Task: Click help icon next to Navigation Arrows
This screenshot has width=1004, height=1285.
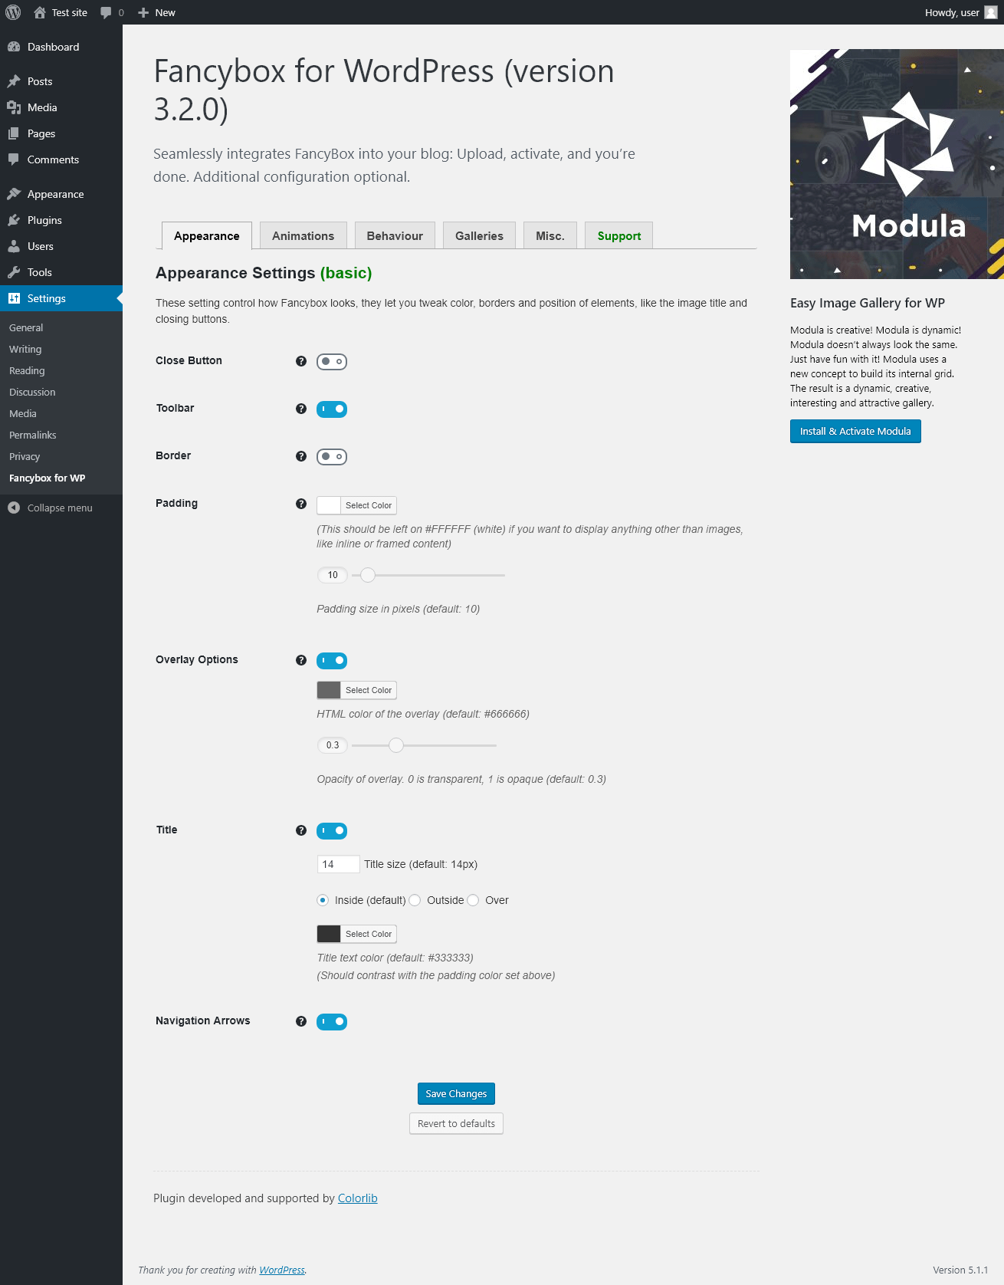Action: 301,1021
